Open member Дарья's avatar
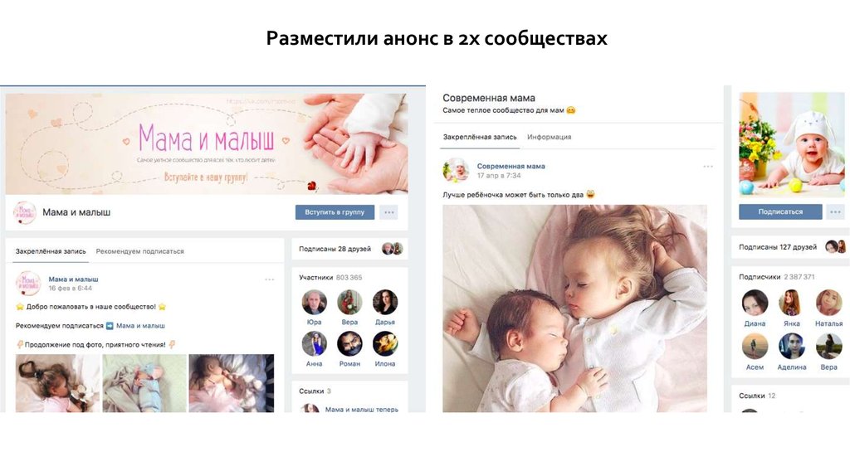The image size is (850, 476). [x=385, y=302]
